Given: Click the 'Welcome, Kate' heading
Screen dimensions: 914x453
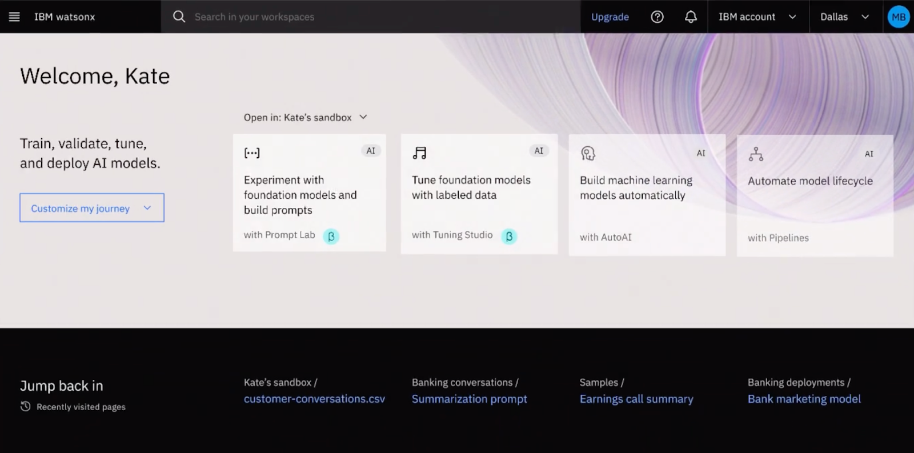Looking at the screenshot, I should click(95, 76).
